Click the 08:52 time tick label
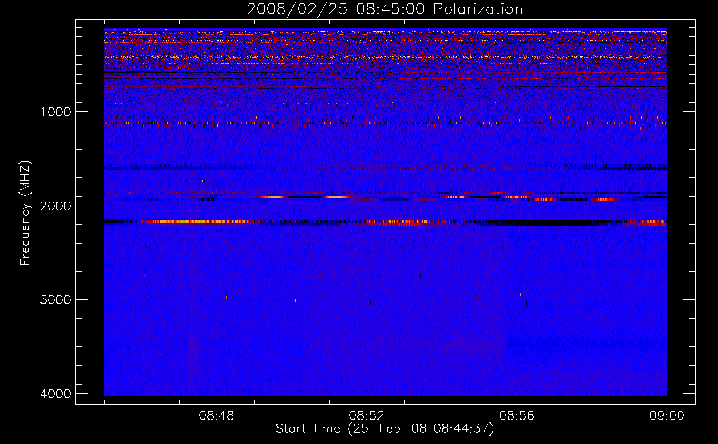Screen dimensions: 718x444 point(367,416)
